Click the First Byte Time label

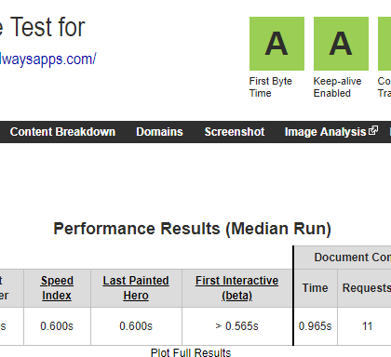click(271, 87)
